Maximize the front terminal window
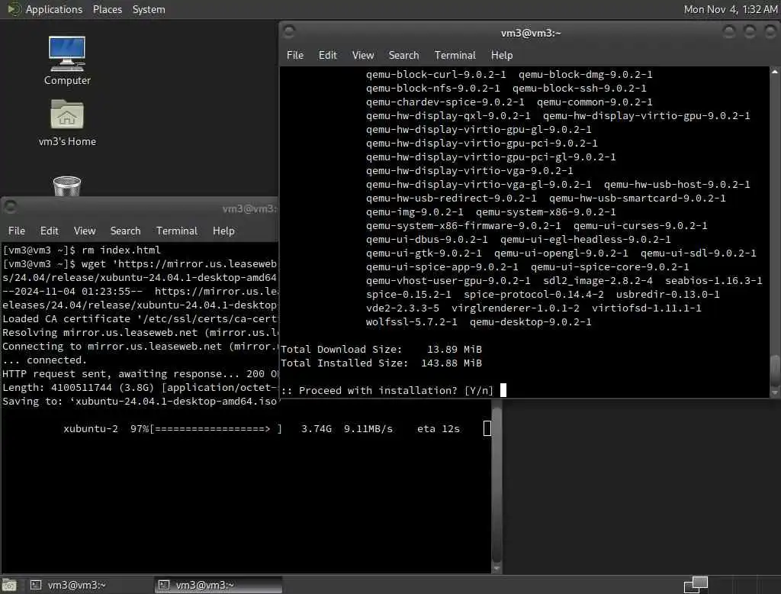 750,32
